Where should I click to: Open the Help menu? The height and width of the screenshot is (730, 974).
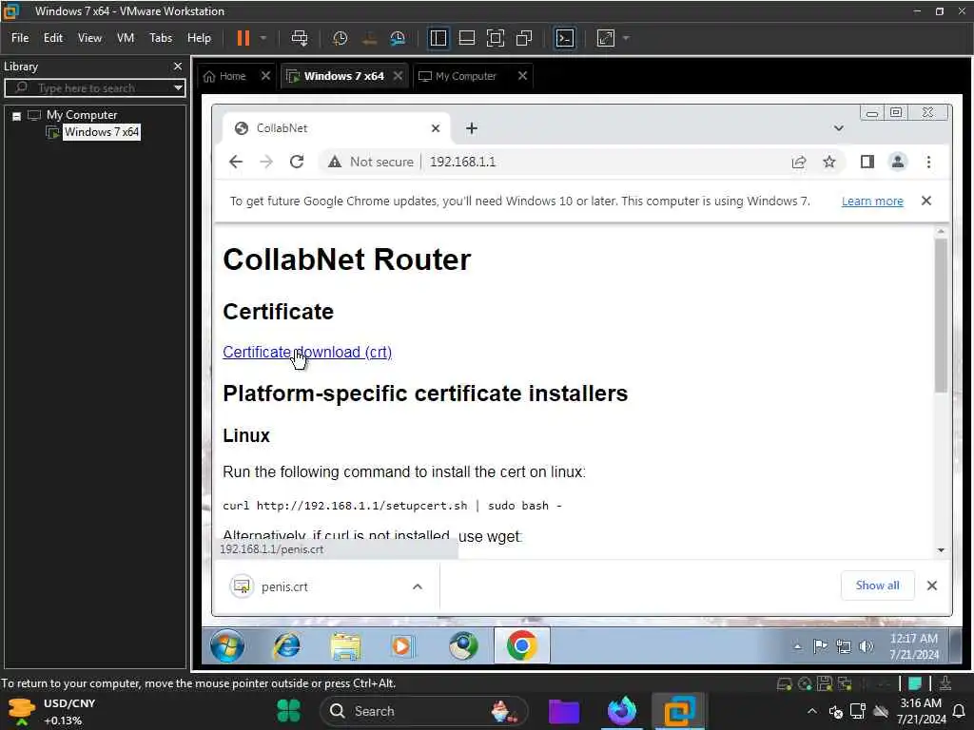click(199, 38)
